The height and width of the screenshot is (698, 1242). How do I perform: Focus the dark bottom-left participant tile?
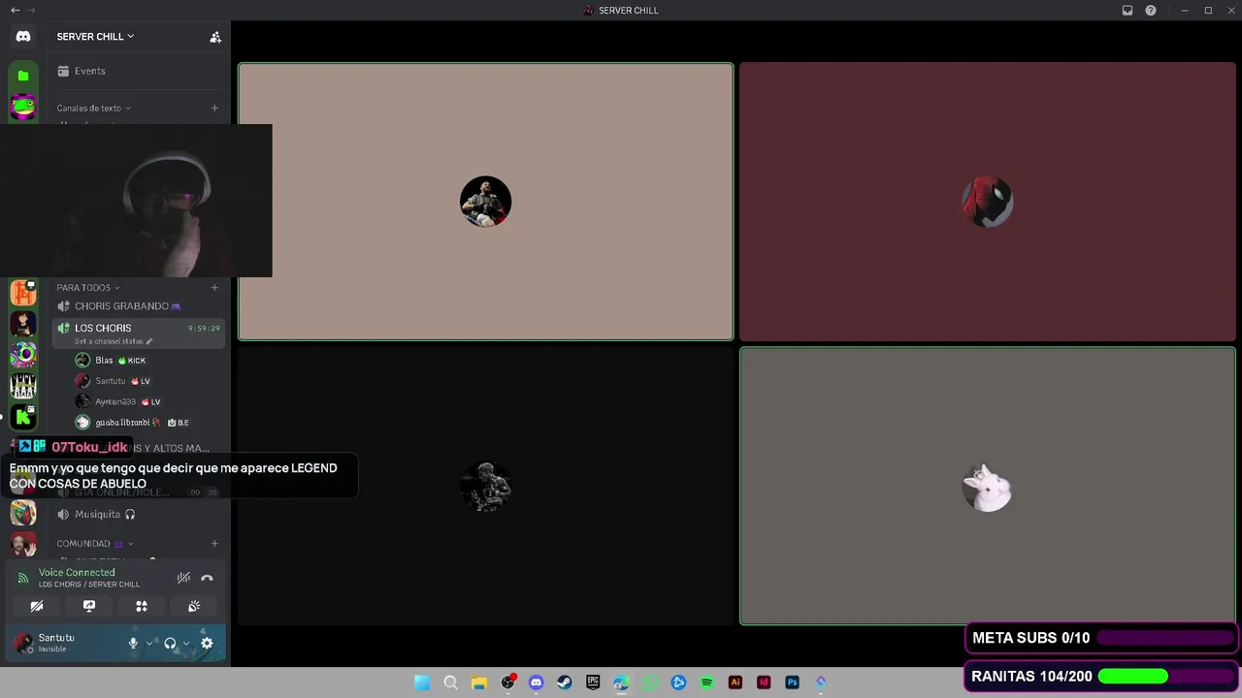tap(486, 487)
